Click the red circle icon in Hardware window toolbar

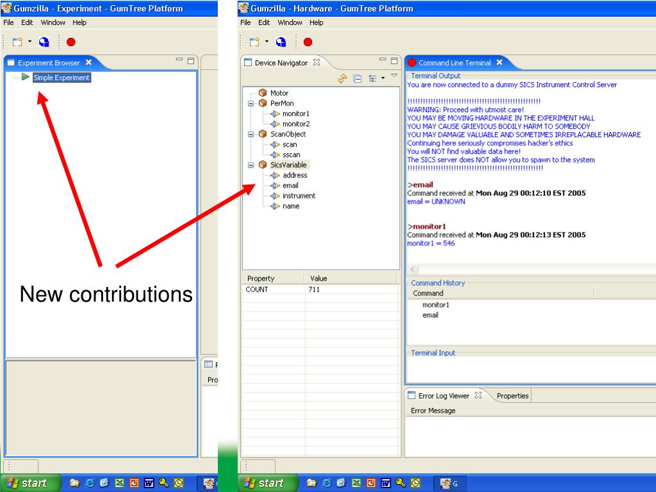tap(307, 42)
